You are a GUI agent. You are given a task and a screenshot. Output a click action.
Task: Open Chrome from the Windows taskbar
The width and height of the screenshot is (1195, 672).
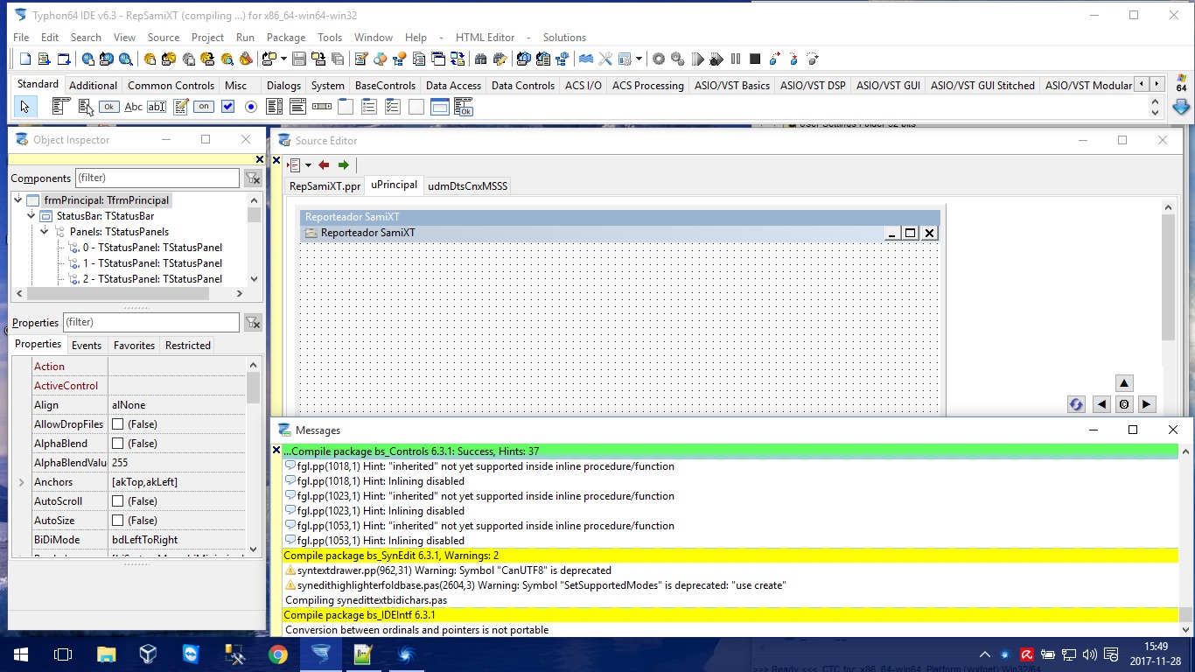coord(277,654)
